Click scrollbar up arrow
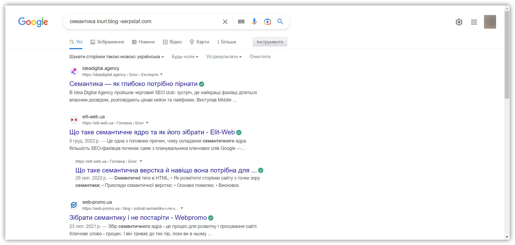This screenshot has height=245, width=515. pos(507,8)
